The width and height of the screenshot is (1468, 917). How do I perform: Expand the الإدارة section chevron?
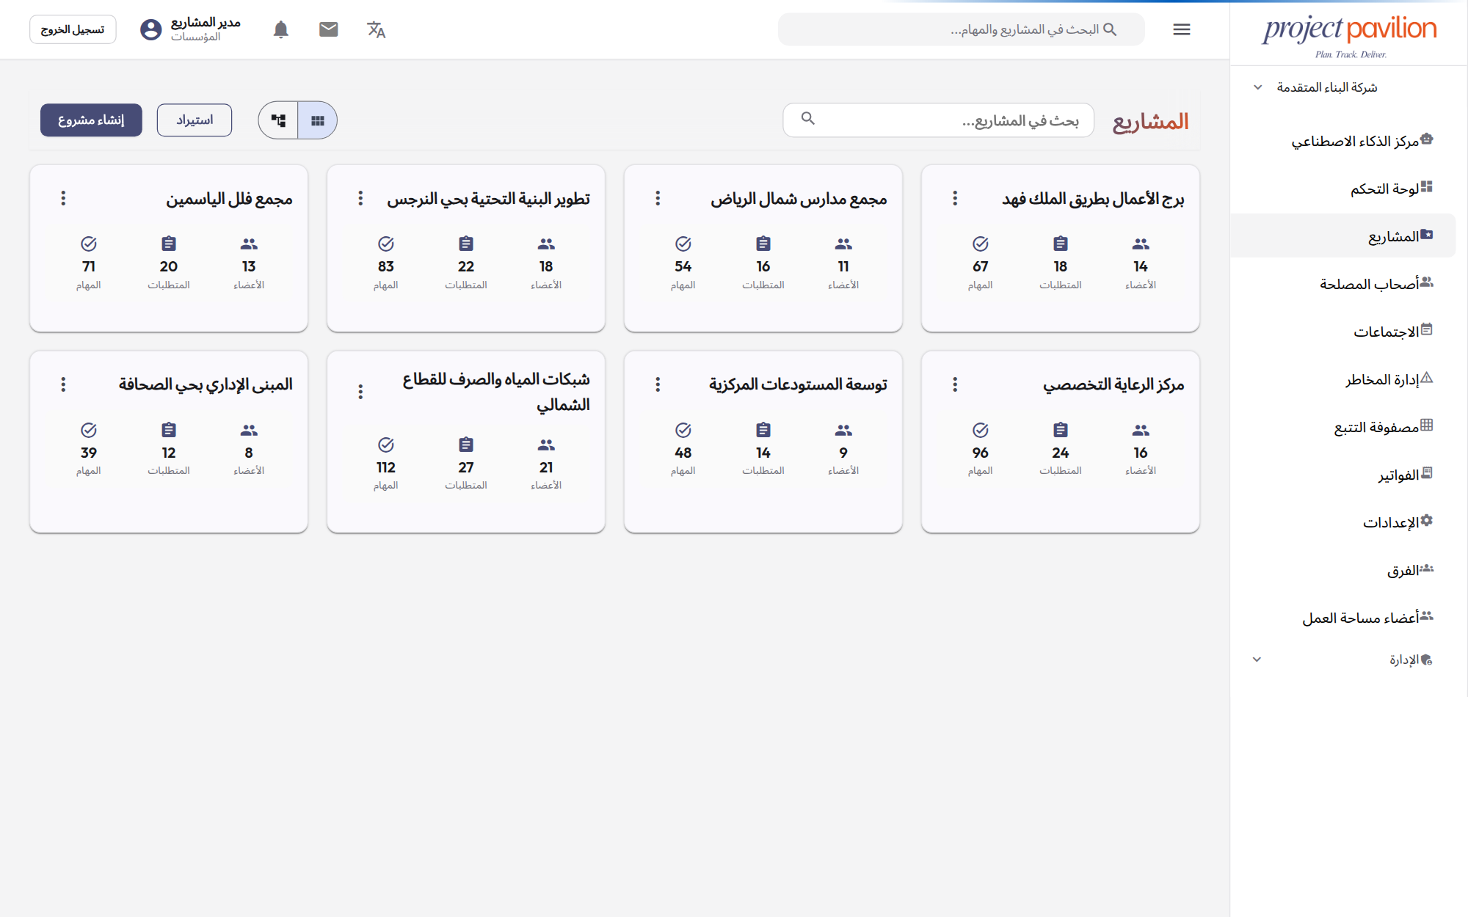coord(1257,660)
